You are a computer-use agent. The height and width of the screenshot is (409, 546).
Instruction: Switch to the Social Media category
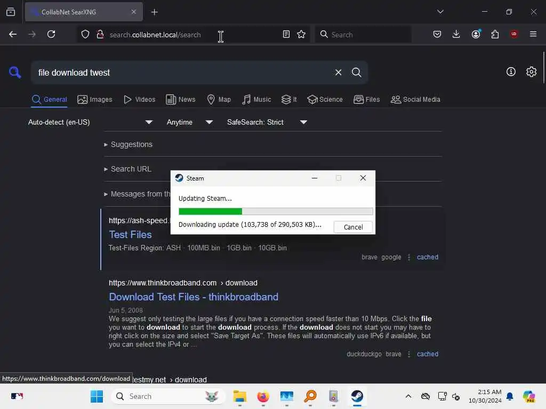point(415,100)
